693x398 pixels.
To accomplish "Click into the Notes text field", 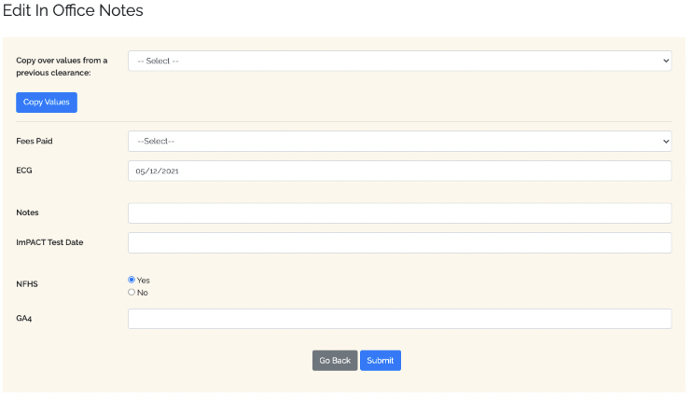I will (x=398, y=213).
